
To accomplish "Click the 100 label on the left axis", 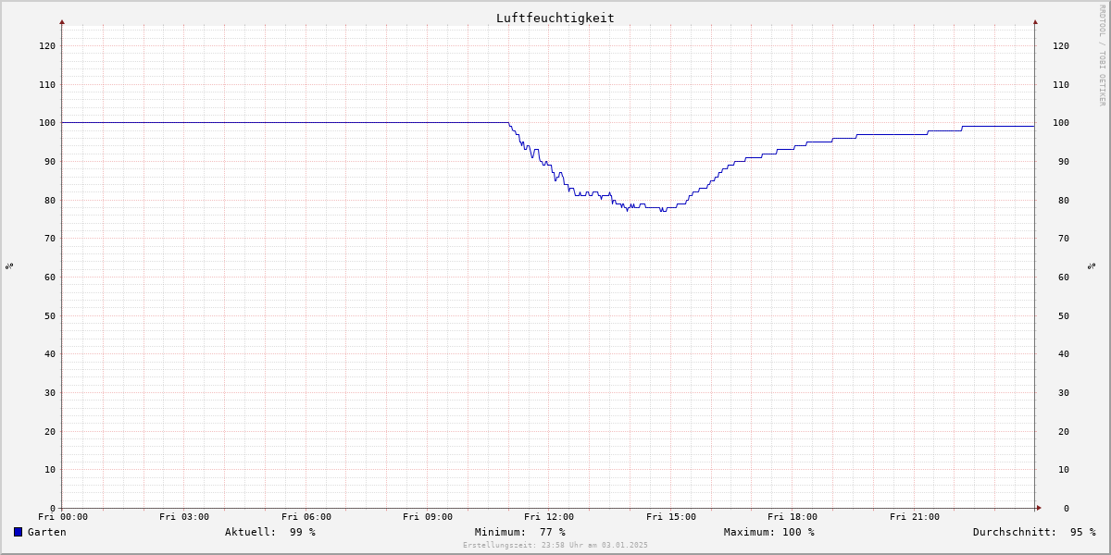I will coord(46,123).
